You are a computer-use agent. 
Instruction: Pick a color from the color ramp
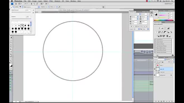tap(164, 20)
